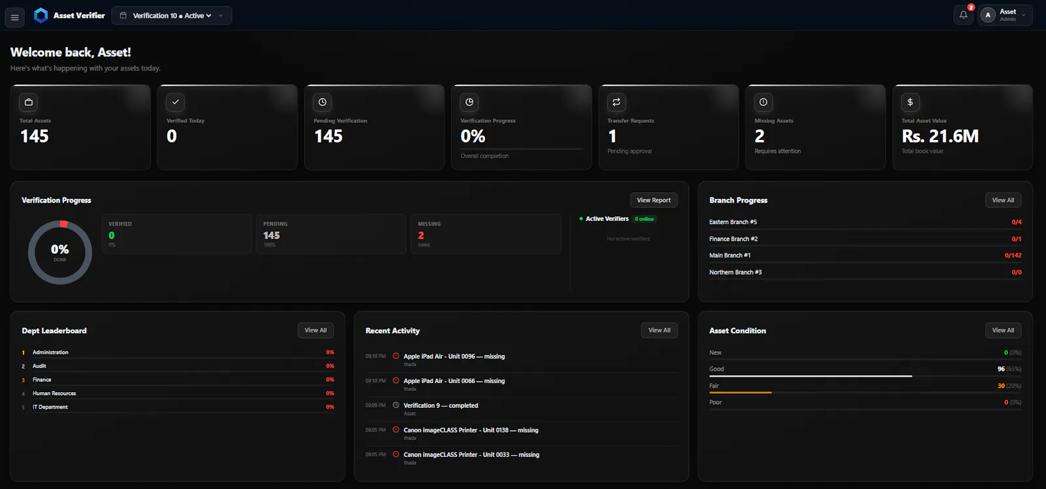Screen dimensions: 1046x489
Task: Click the Verified 0 stat box
Action: (177, 234)
